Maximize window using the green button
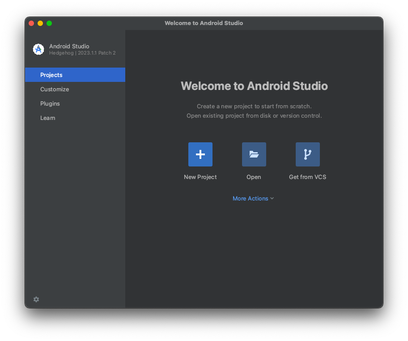 click(x=49, y=23)
